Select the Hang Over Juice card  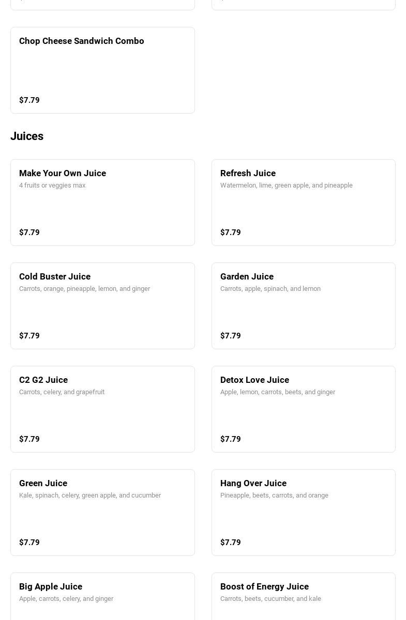click(x=303, y=512)
